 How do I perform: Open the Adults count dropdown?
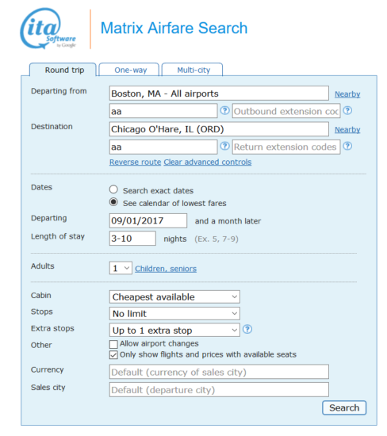pyautogui.click(x=121, y=268)
